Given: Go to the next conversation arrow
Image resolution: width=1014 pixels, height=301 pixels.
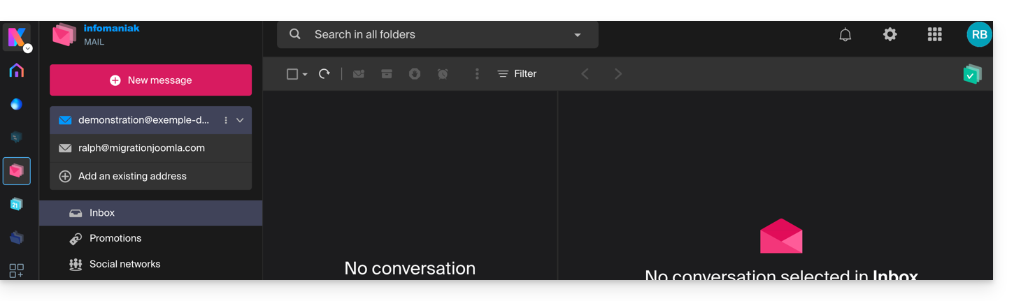Looking at the screenshot, I should 618,74.
